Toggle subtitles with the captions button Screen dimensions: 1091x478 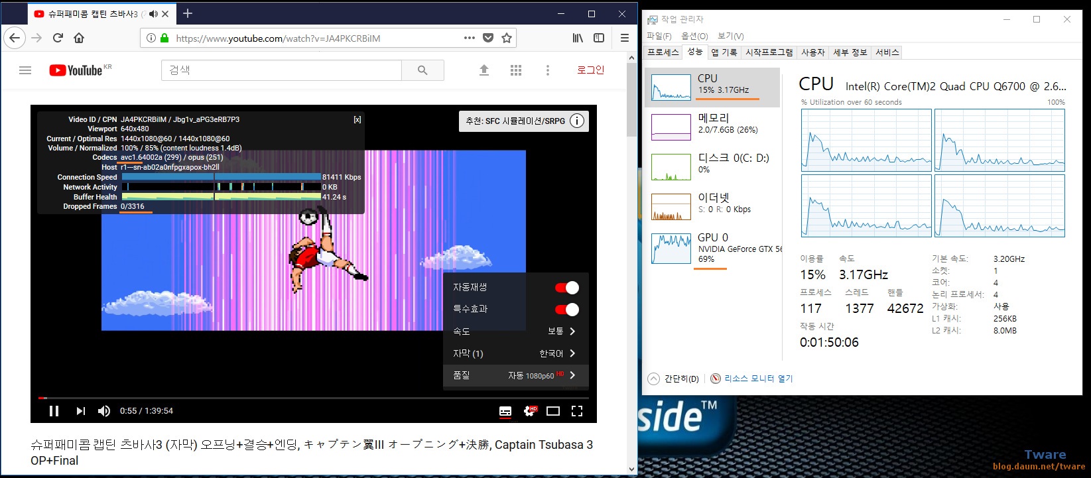505,411
